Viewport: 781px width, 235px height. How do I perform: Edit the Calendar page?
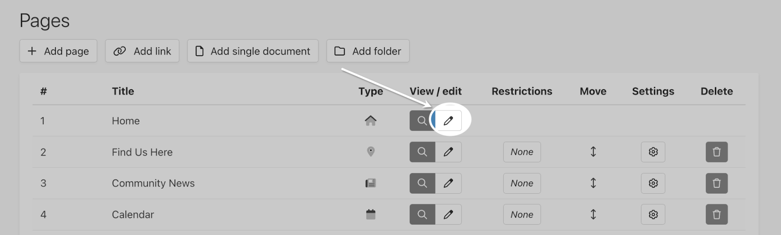click(448, 215)
